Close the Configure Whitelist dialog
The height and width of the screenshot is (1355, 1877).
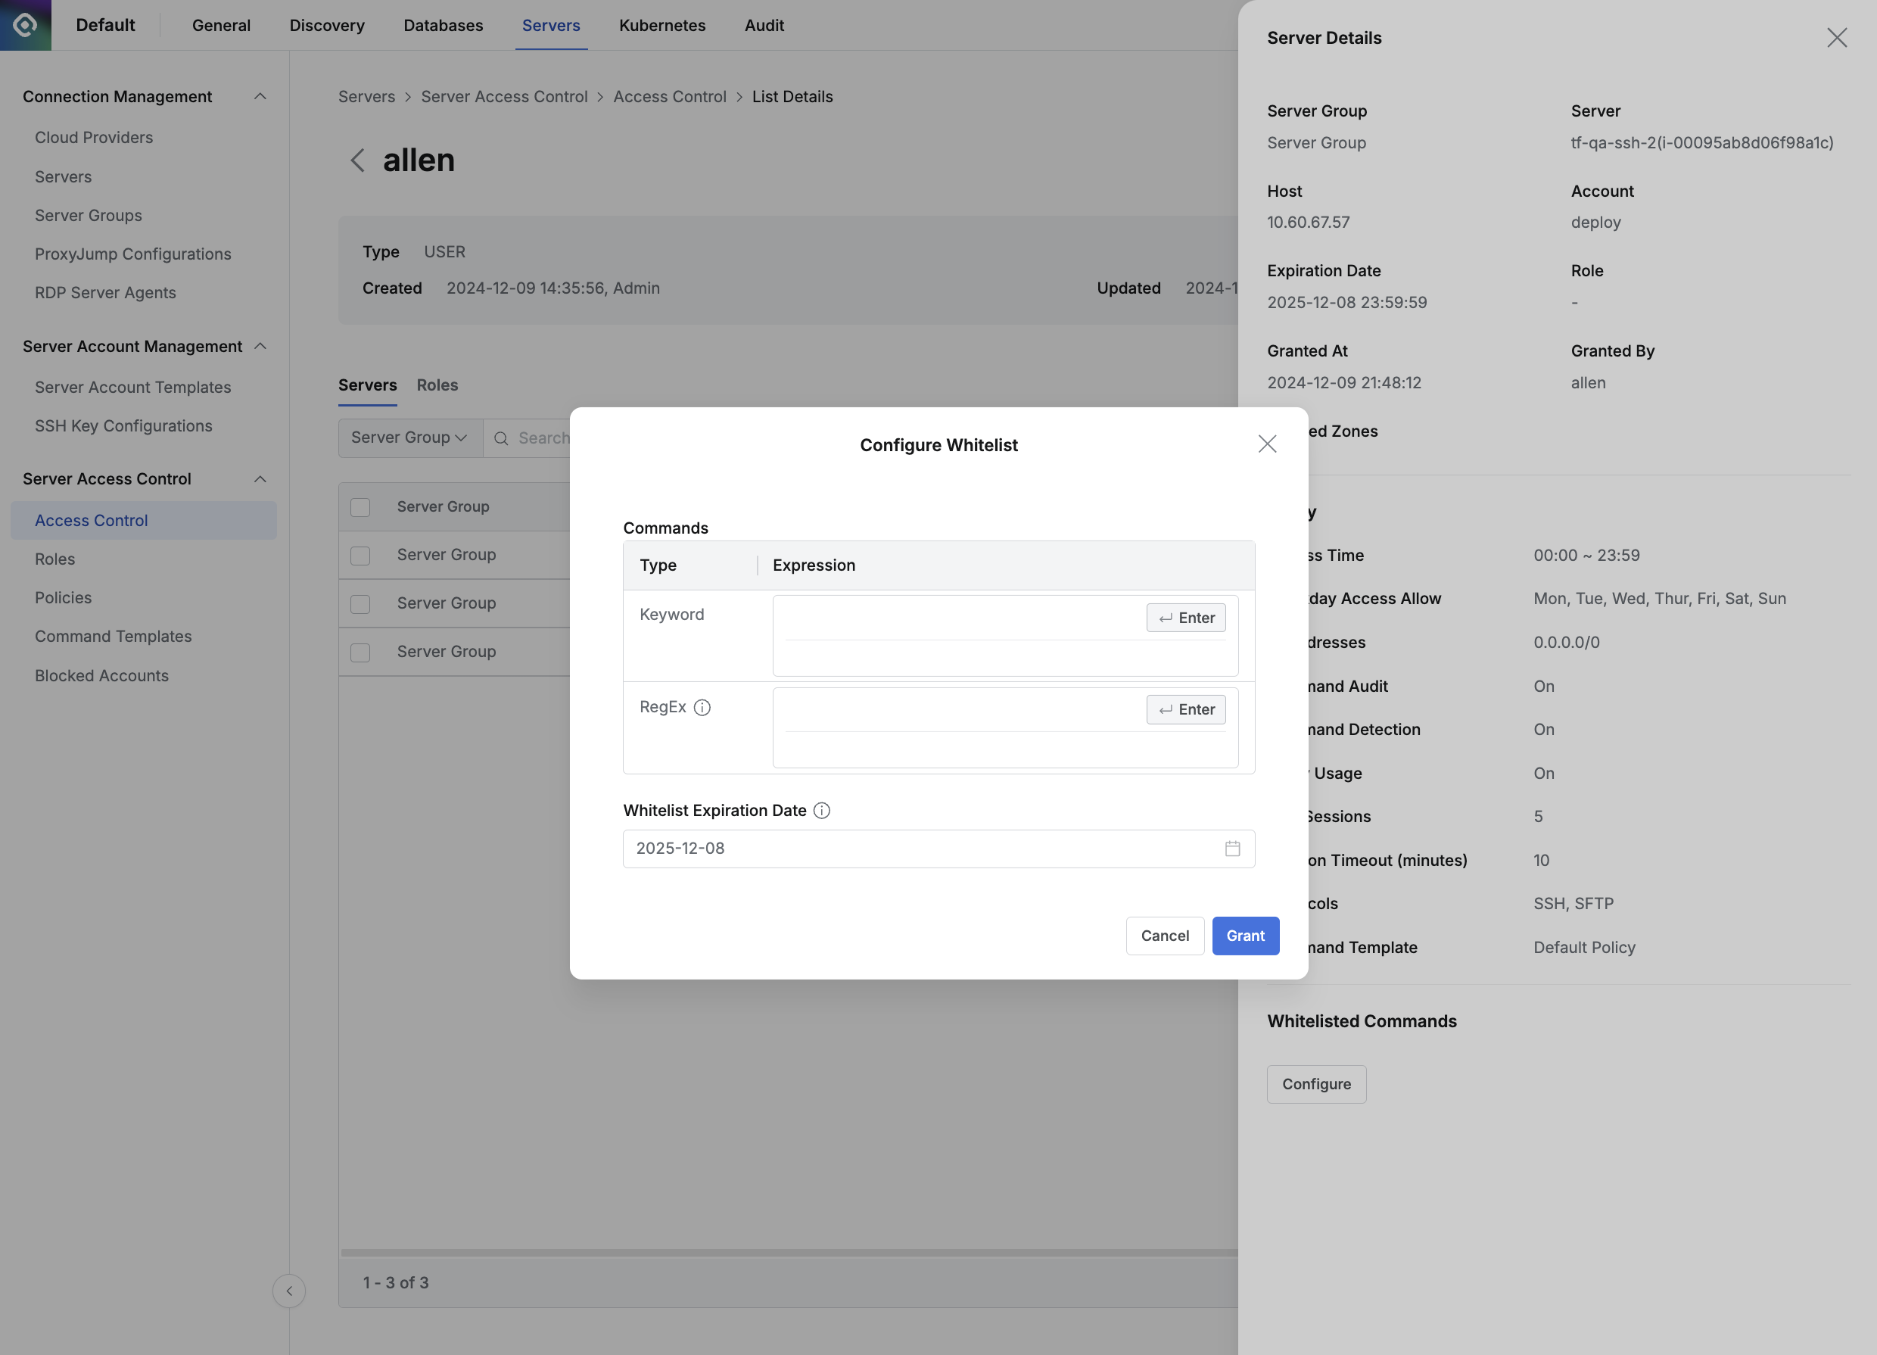[x=1266, y=444]
